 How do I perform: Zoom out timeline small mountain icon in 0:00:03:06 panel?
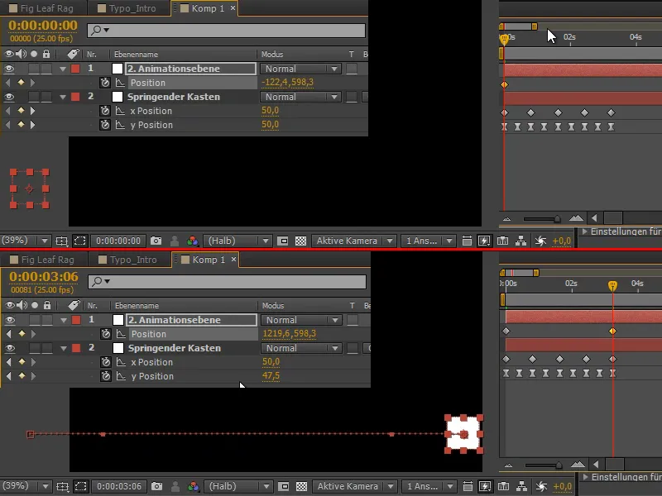point(508,465)
